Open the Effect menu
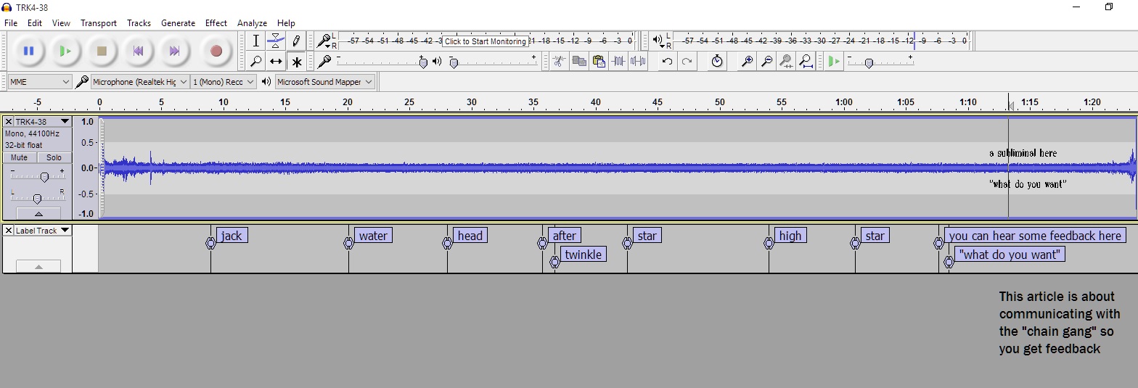This screenshot has width=1138, height=388. point(216,23)
